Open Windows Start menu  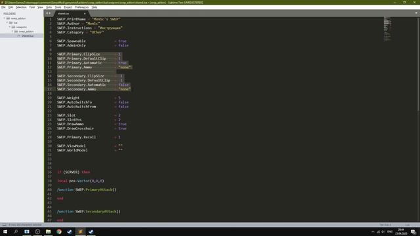[5, 231]
